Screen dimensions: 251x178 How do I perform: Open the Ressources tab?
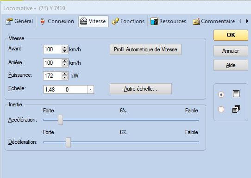[169, 21]
